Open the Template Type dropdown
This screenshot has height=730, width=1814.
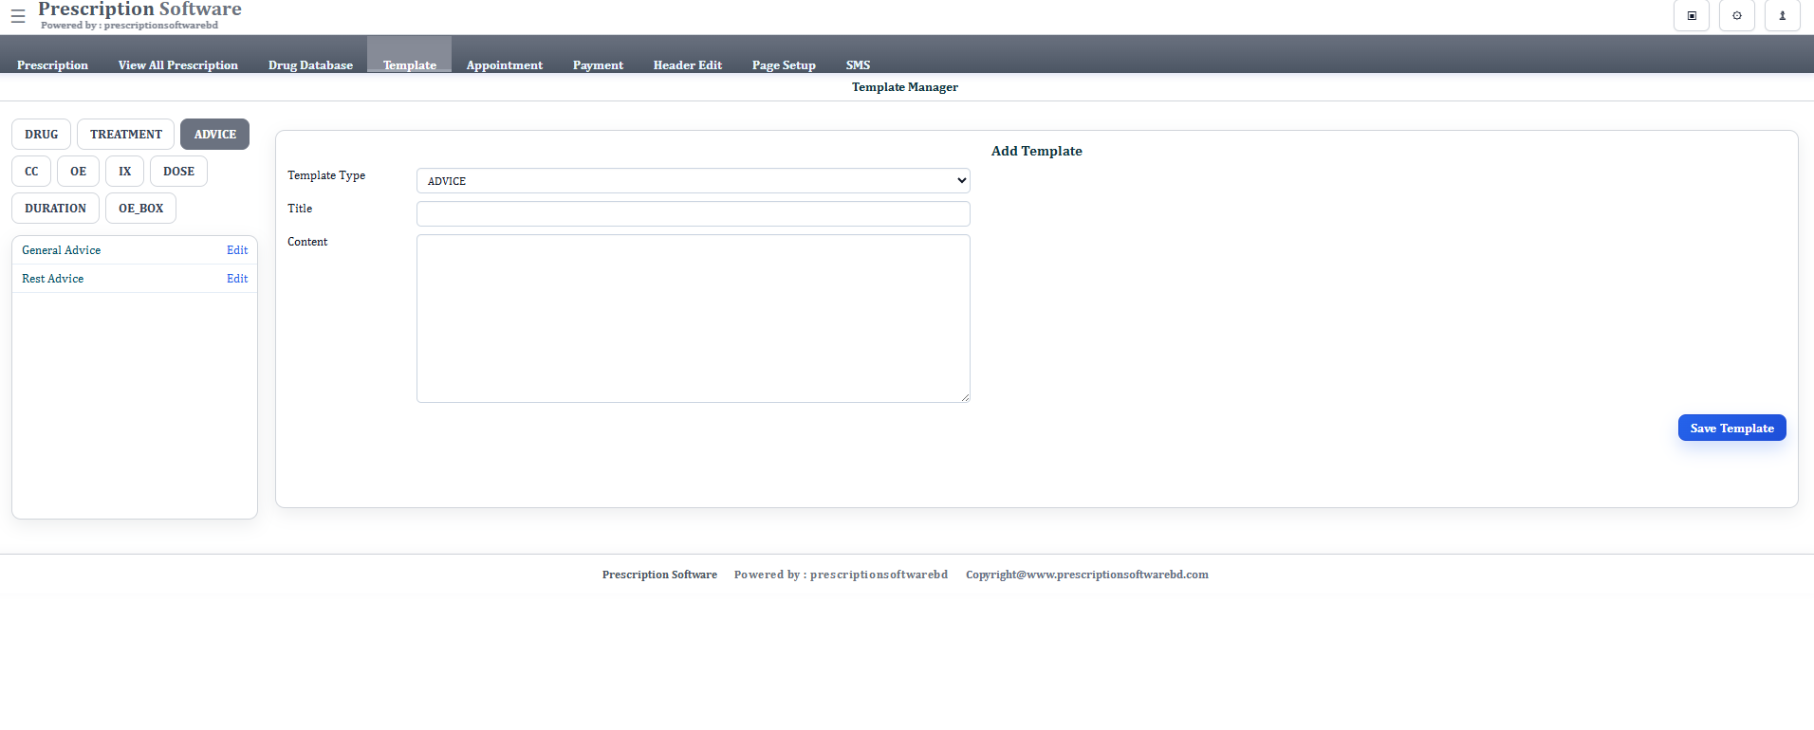tap(694, 181)
